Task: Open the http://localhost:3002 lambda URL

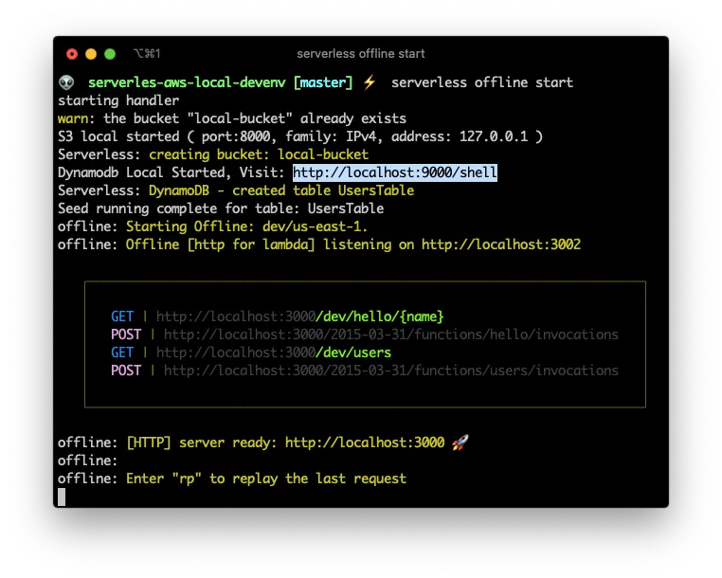Action: (x=501, y=244)
